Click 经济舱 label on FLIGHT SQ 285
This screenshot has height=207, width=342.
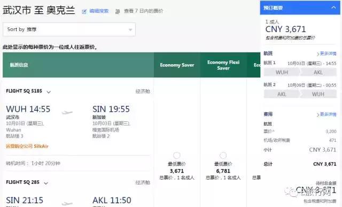click(x=143, y=182)
